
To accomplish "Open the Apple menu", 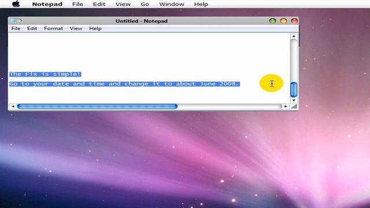I will pyautogui.click(x=16, y=4).
